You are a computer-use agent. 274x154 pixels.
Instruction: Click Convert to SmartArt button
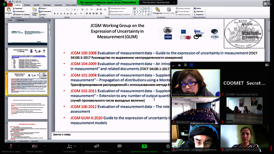120,14
